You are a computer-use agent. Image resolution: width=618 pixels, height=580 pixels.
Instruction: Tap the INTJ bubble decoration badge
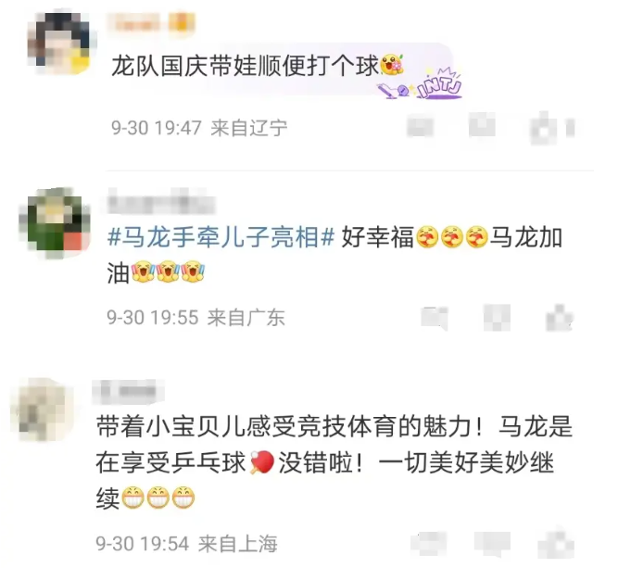421,84
